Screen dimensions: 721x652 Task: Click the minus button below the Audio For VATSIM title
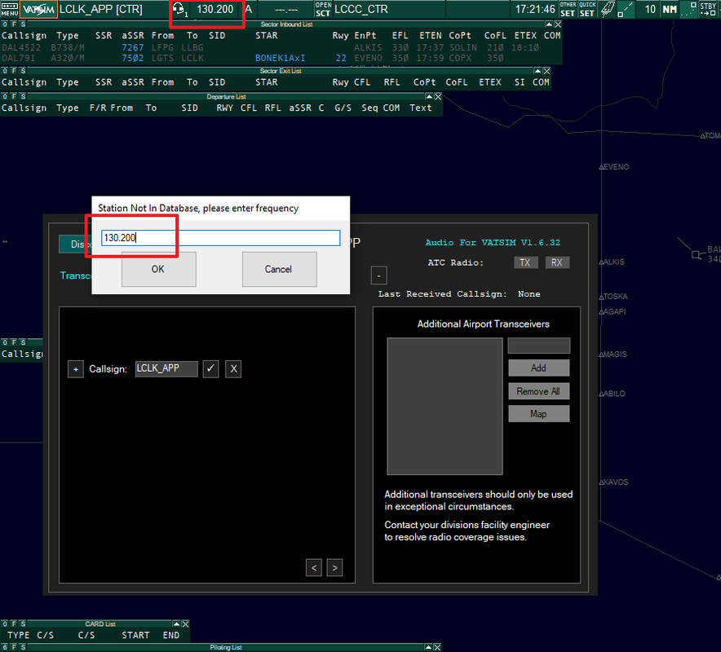[379, 275]
